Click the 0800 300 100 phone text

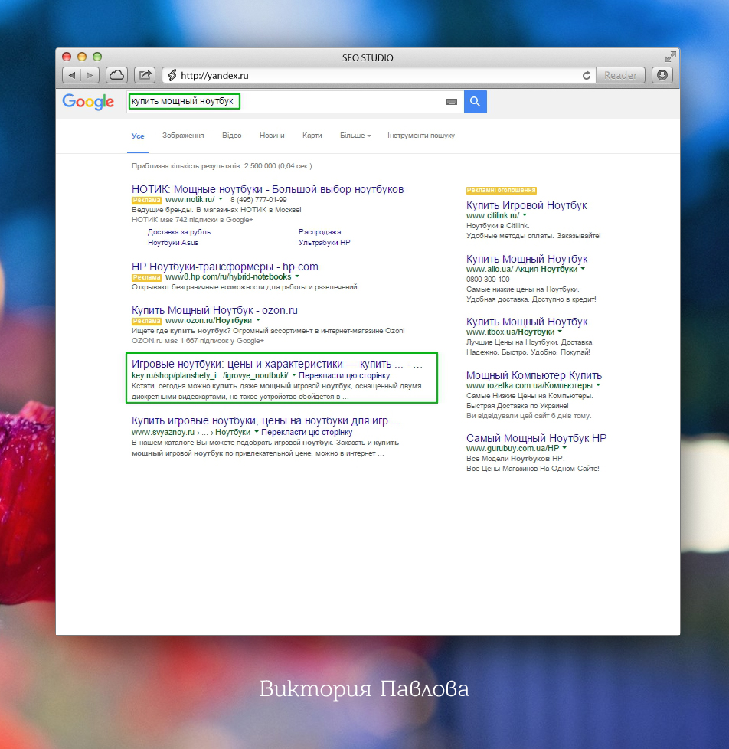coord(488,280)
